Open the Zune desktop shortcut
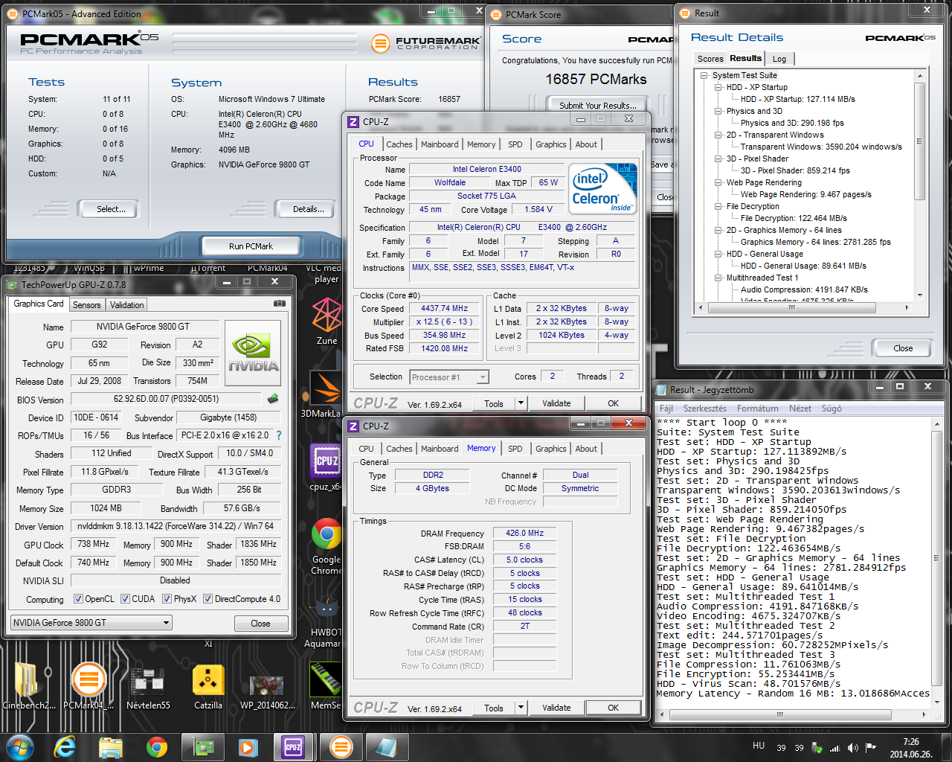The height and width of the screenshot is (762, 952). point(327,321)
